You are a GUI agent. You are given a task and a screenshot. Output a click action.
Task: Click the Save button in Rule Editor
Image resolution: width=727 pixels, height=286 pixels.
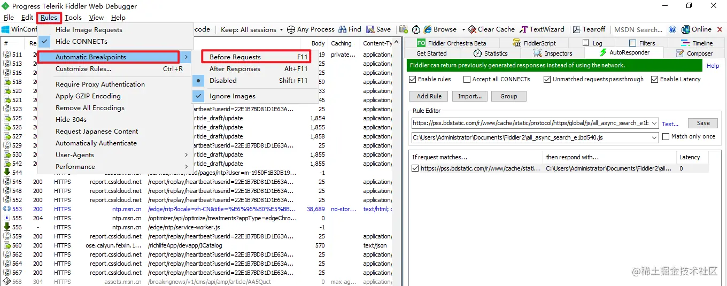(x=703, y=123)
